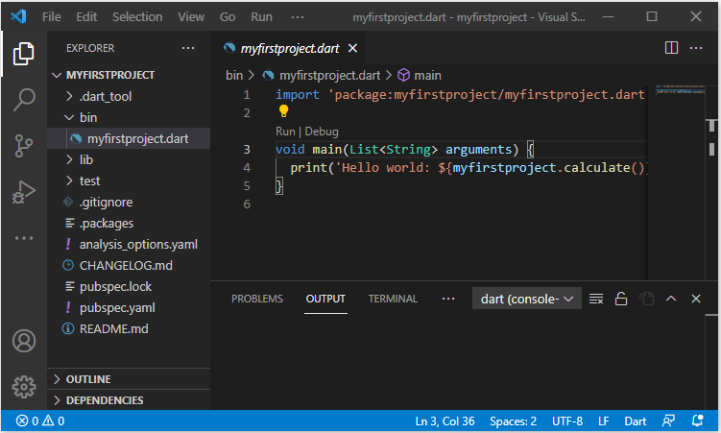Expand the test folder
The image size is (721, 433).
89,181
